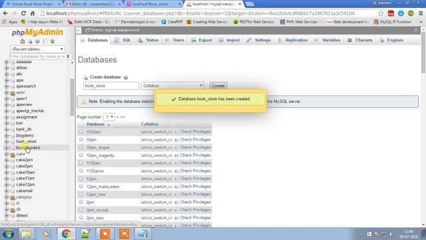
Task: Click the Create database help icon
Action: click(x=126, y=77)
